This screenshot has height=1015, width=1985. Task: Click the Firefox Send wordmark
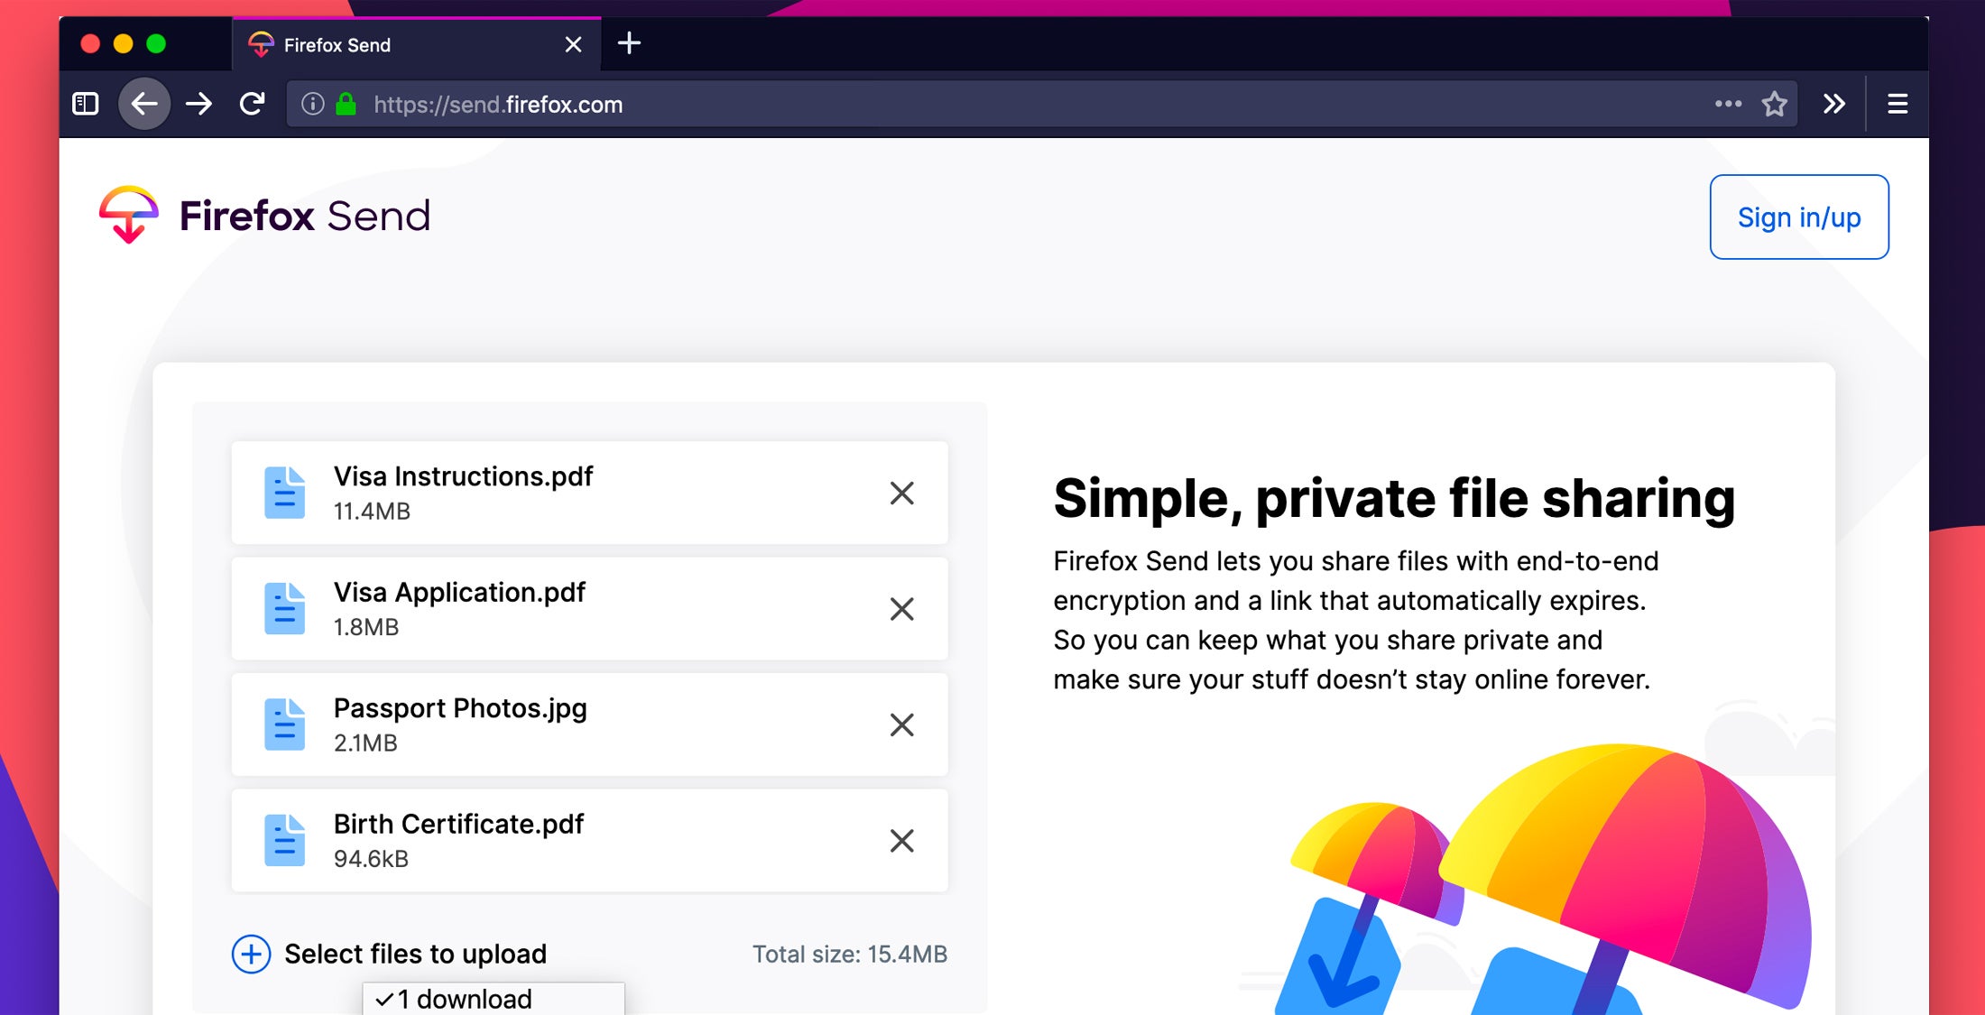[x=305, y=216]
